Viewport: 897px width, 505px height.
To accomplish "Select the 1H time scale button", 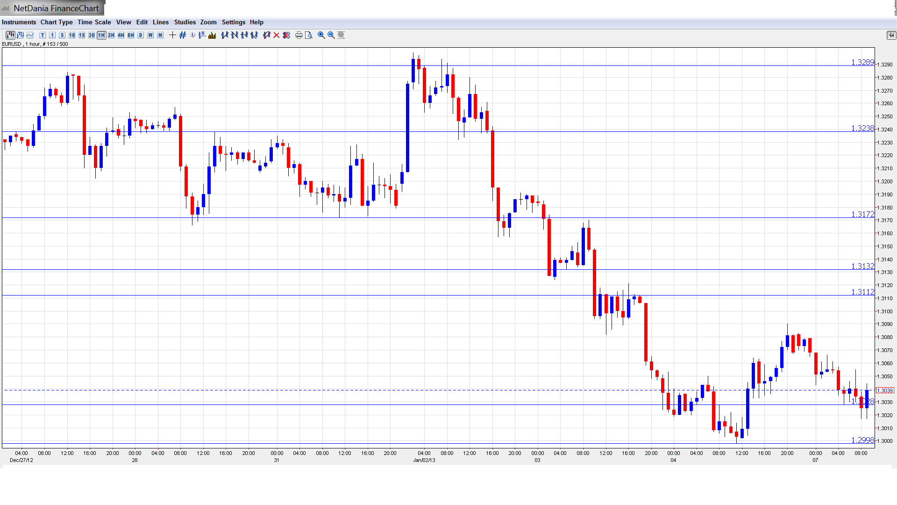I will tap(101, 35).
